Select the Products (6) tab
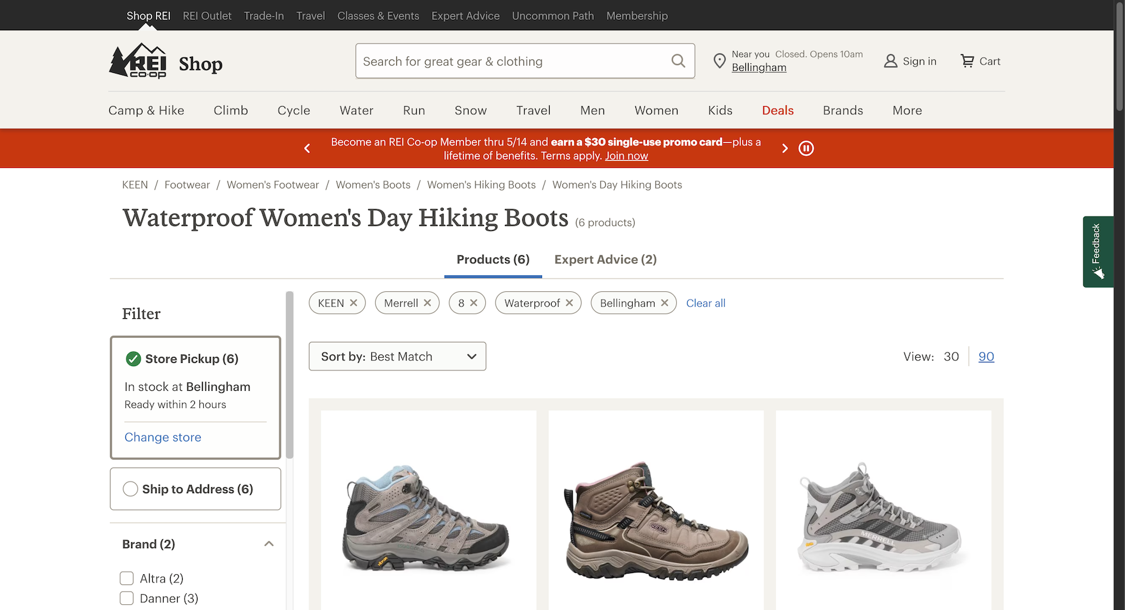1125x610 pixels. pos(493,259)
